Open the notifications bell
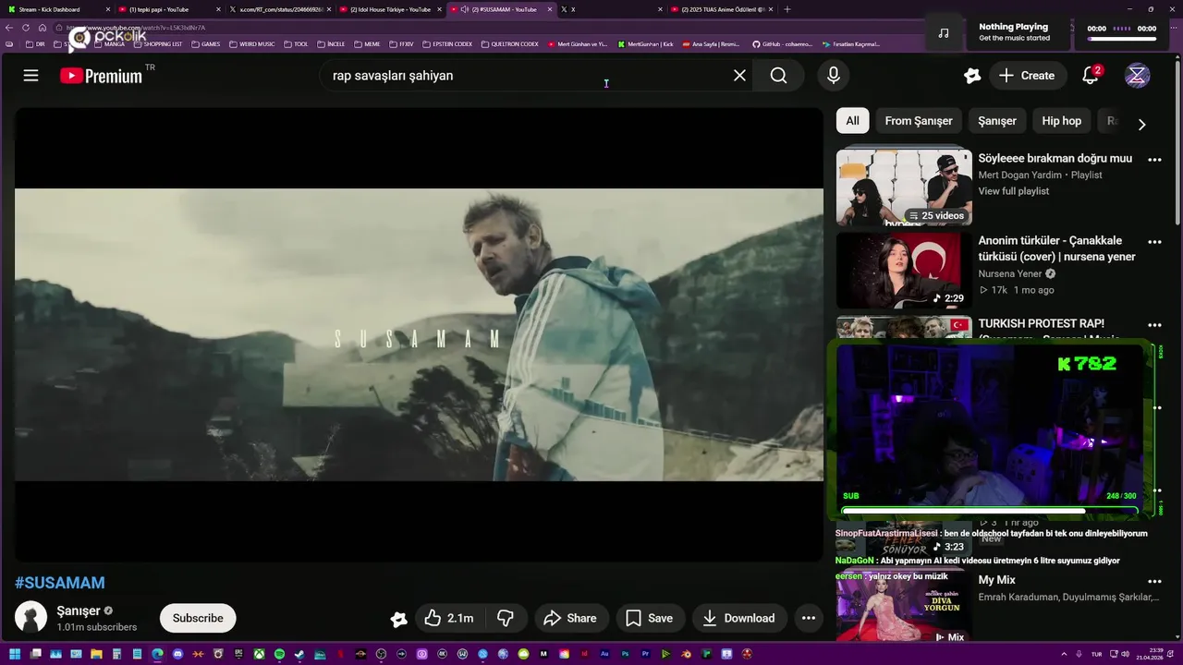The width and height of the screenshot is (1183, 665). coord(1091,76)
